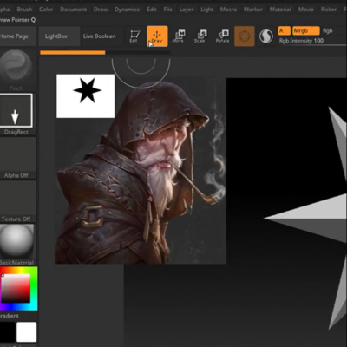Open the Macro menu

228,10
